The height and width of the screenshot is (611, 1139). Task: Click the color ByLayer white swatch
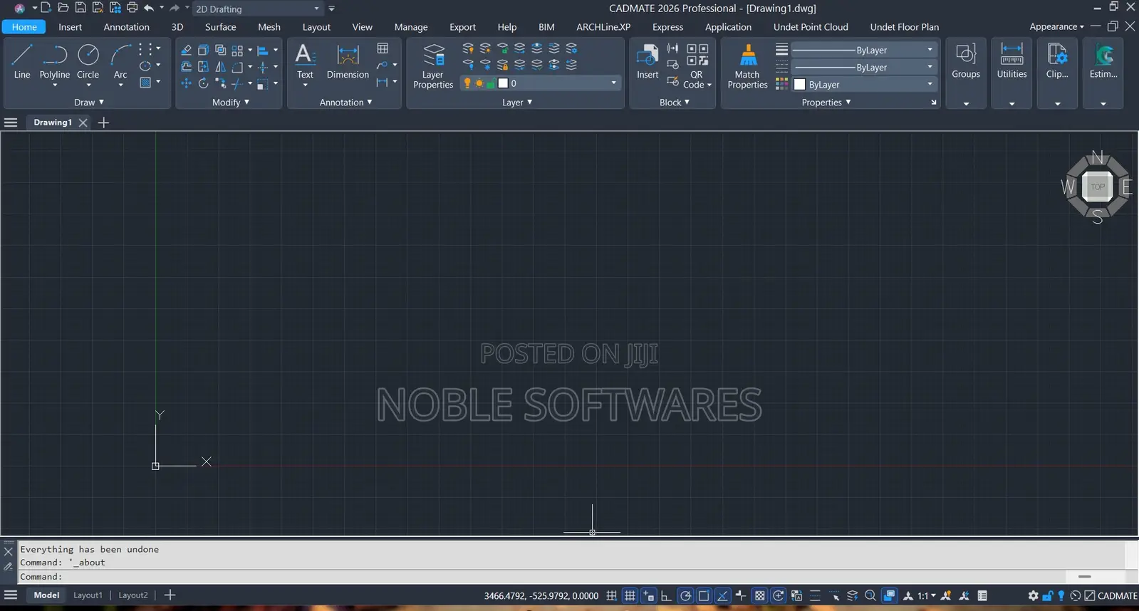point(799,85)
